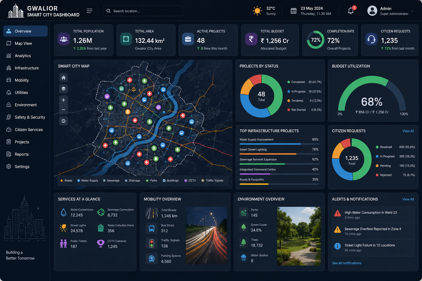Click the Street Lights bulb icon
Image resolution: width=422 pixels, height=281 pixels.
pos(63,227)
